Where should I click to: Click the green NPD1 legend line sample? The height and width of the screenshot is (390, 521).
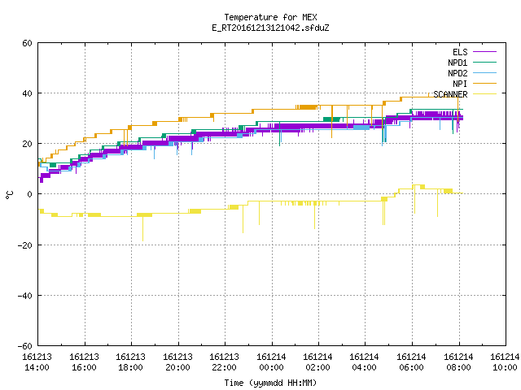(484, 62)
